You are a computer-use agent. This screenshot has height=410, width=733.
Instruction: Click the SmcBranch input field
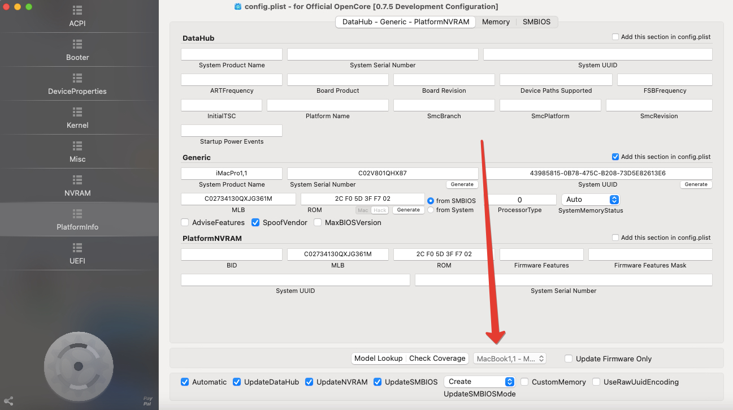click(444, 105)
